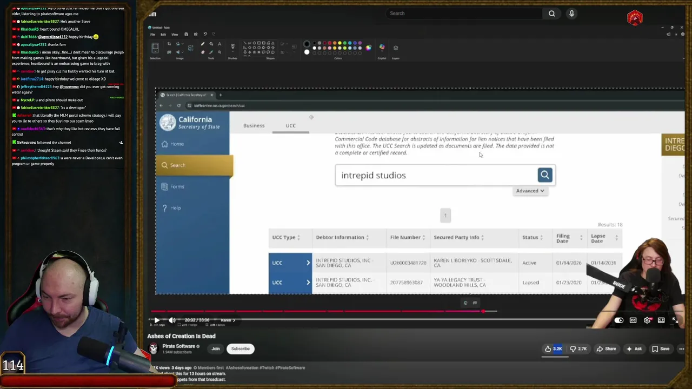Sort by File Number column
The image size is (692, 389).
(407, 237)
